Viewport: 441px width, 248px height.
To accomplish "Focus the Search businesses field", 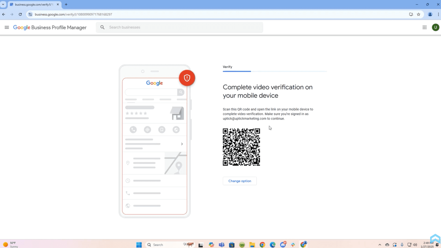I will pos(179,27).
